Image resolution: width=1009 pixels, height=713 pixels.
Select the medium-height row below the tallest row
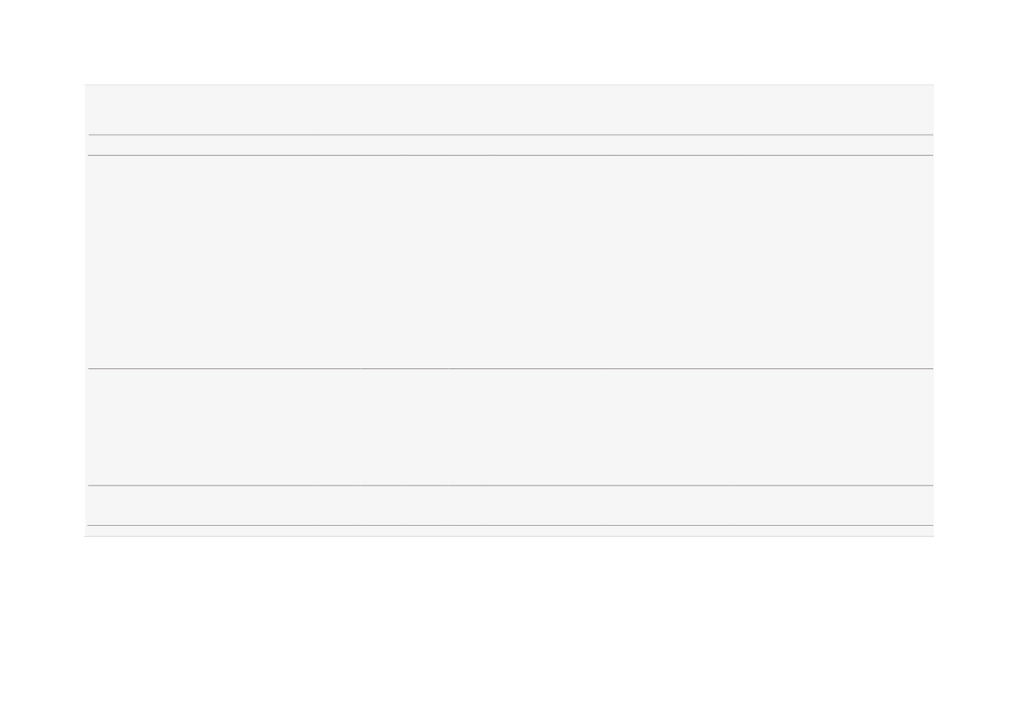pos(510,428)
